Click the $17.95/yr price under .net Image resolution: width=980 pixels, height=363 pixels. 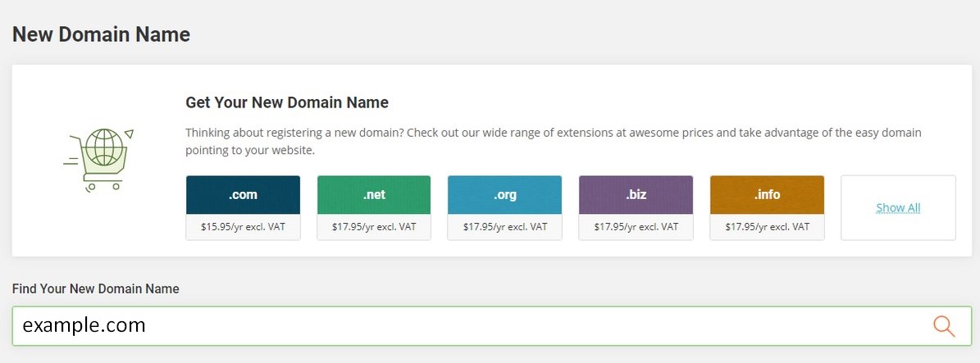pos(374,227)
